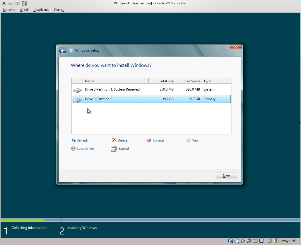
Task: Close the Windows Setup dialog
Action: (x=235, y=47)
